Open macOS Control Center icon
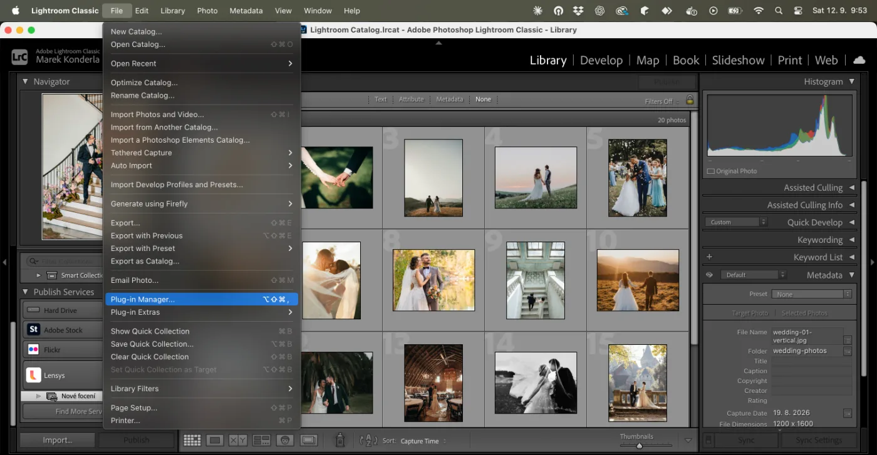Screen dimensions: 877x455 click(x=798, y=11)
